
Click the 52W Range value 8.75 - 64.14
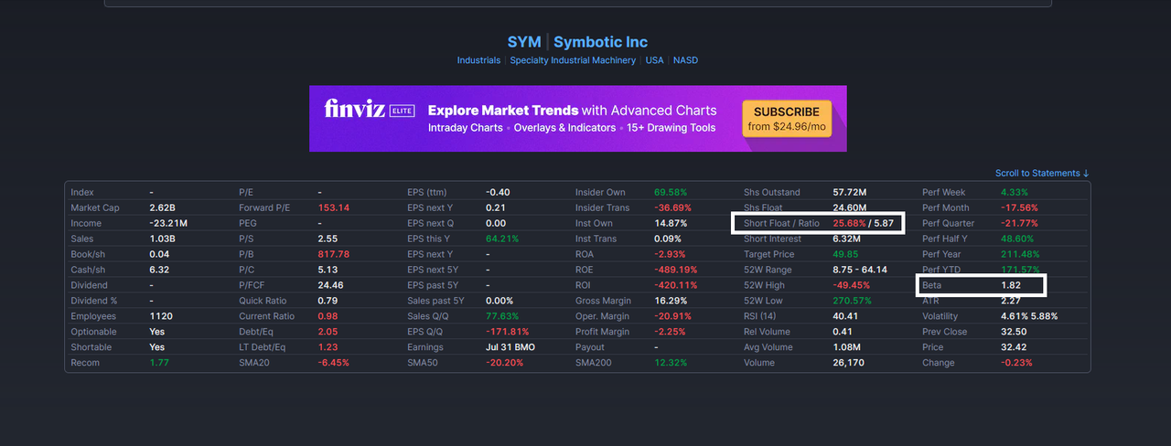[860, 270]
